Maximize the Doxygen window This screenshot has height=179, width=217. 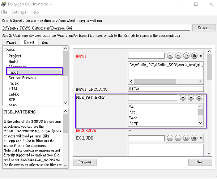tap(196, 4)
